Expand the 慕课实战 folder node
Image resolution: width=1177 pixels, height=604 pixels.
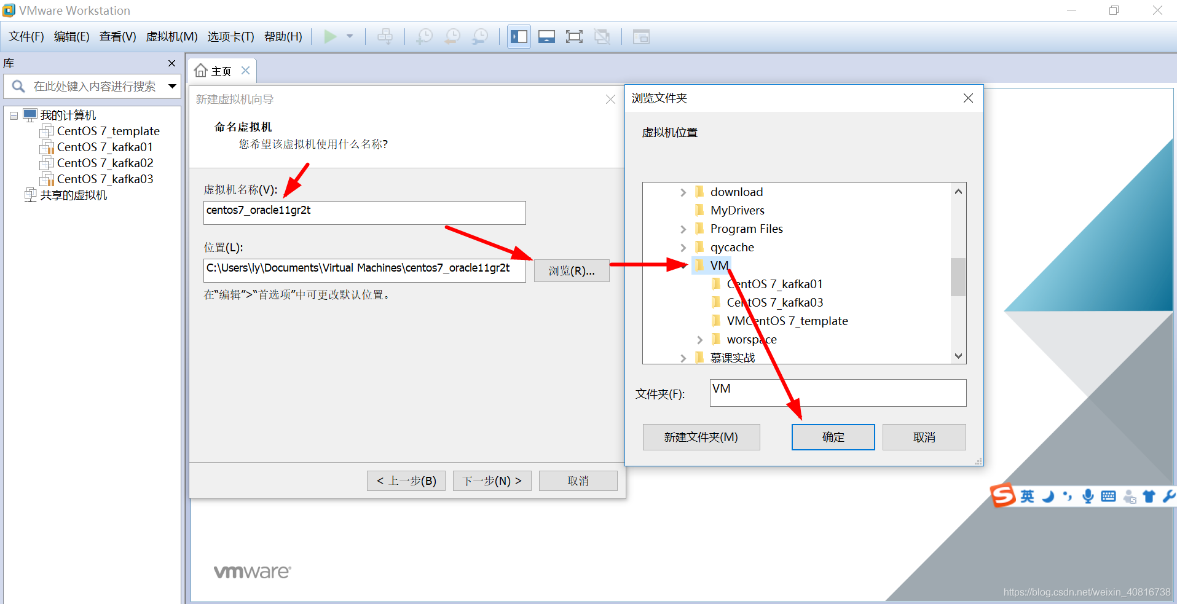point(683,358)
